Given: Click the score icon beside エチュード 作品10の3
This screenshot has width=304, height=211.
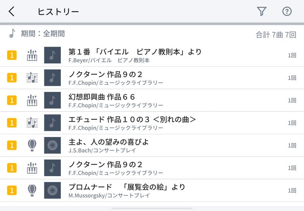Looking at the screenshot, I should pyautogui.click(x=32, y=123).
